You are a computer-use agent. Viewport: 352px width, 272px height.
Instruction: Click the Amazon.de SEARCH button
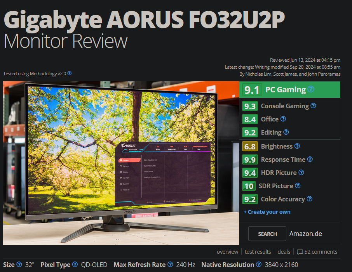click(267, 234)
